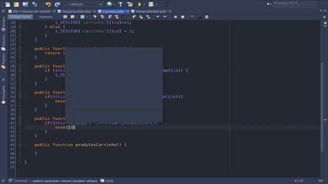Viewport: 328px width, 184px height.
Task: Open the Serviços side panel
Action: (4, 24)
